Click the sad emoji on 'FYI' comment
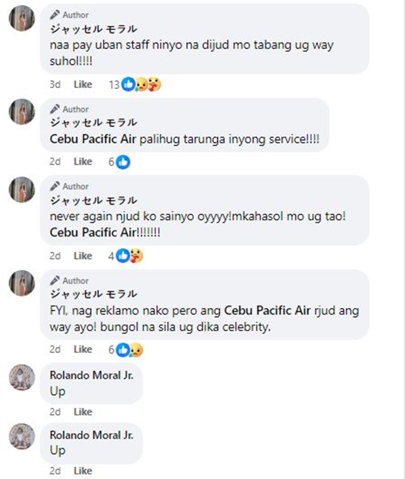The height and width of the screenshot is (479, 405). 136,350
